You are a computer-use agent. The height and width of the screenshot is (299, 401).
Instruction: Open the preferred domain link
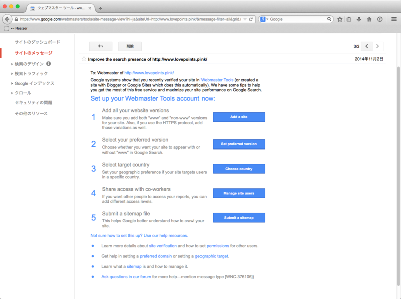[156, 256]
